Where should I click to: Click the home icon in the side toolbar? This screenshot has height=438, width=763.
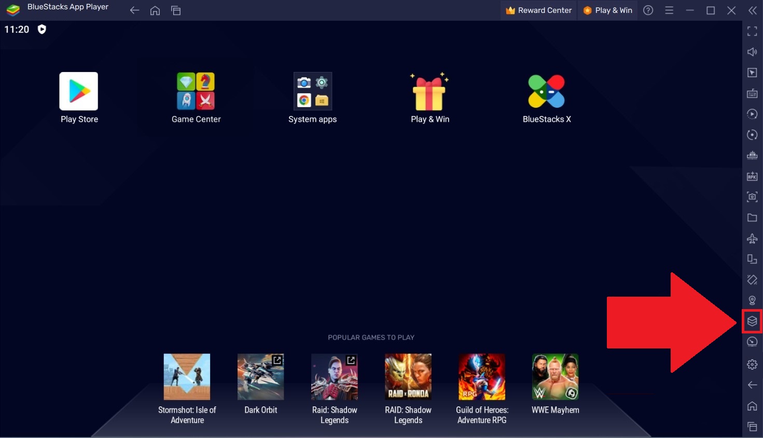click(752, 406)
